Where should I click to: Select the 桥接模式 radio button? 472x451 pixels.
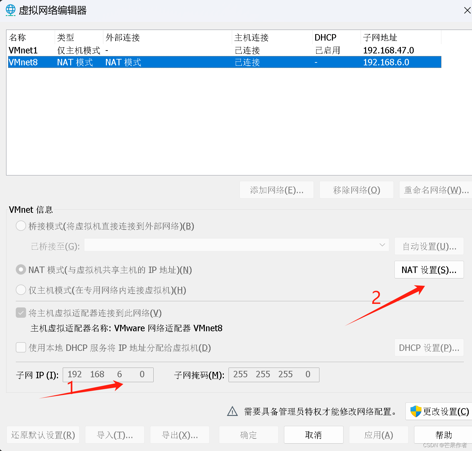click(x=21, y=226)
